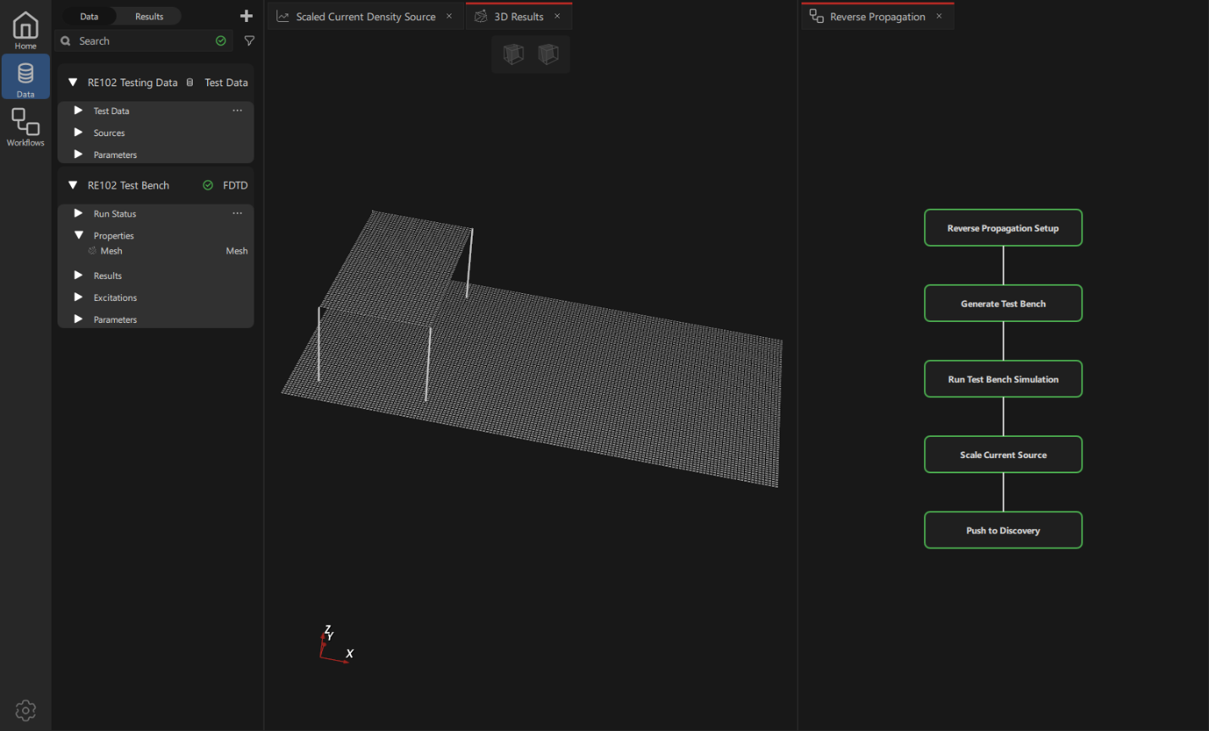1209x731 pixels.
Task: Select the Reverse Propagation tab
Action: (x=877, y=17)
